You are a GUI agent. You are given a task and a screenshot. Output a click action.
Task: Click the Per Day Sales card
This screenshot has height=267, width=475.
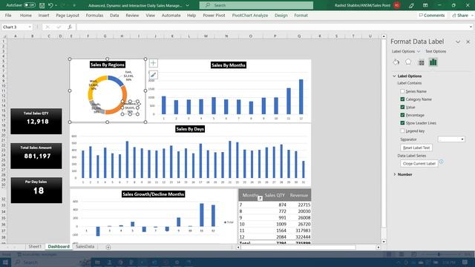pyautogui.click(x=36, y=190)
